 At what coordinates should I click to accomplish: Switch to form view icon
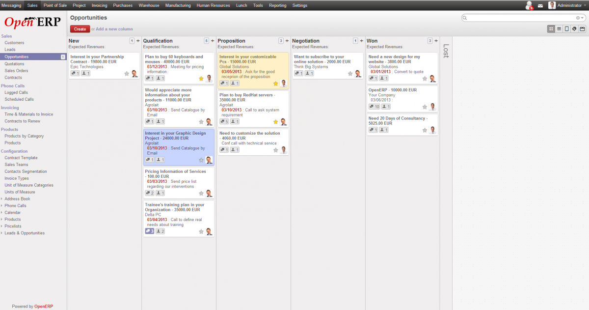click(x=567, y=29)
